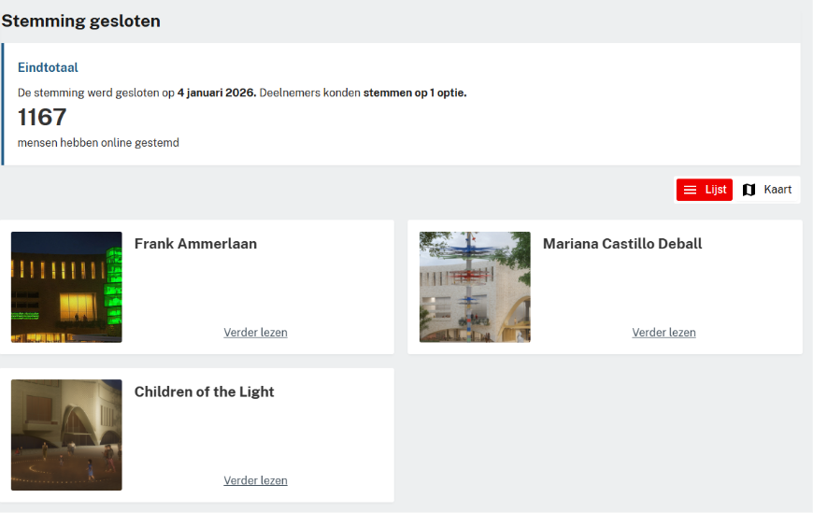Click the 1167 vote count number

pos(42,117)
